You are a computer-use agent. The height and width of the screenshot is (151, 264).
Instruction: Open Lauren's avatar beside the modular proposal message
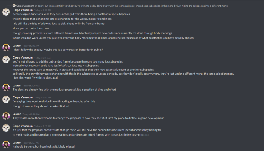click(x=6, y=88)
